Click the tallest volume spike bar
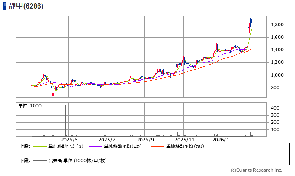Screen dimensions: 295x176 pos(66,121)
